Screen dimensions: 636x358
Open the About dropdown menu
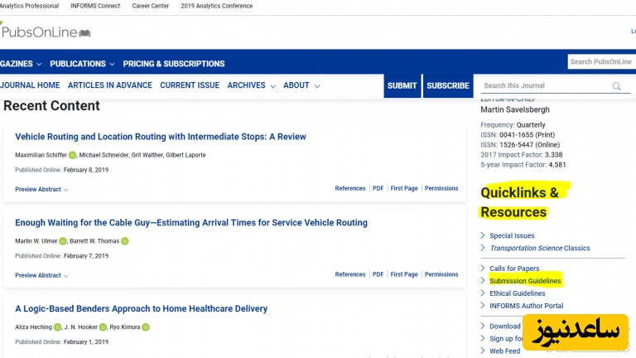301,85
